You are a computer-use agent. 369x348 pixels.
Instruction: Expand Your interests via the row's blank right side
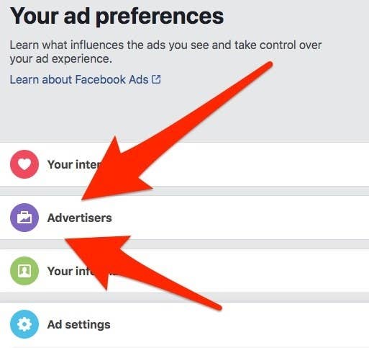(x=264, y=164)
